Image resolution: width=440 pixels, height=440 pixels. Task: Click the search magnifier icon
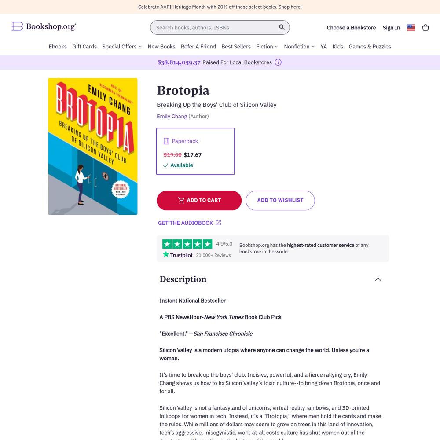point(282,27)
